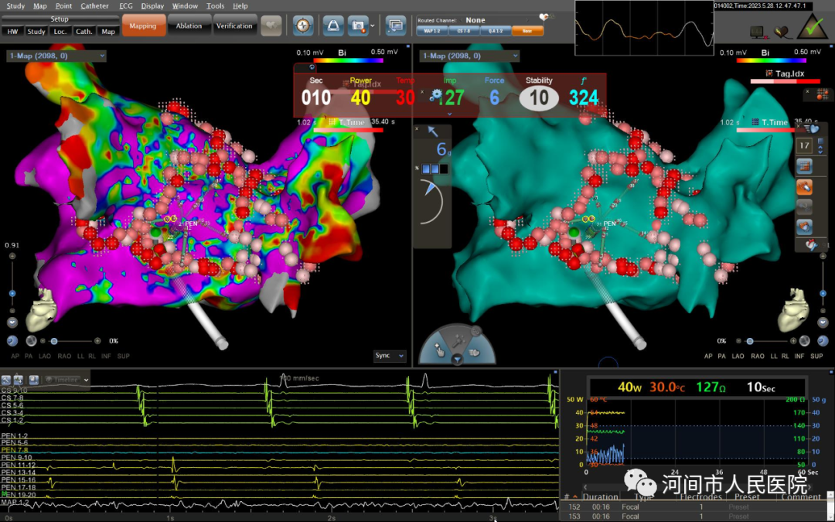Screen dimensions: 835x522
Task: Open the Sync dropdown
Action: click(x=390, y=356)
